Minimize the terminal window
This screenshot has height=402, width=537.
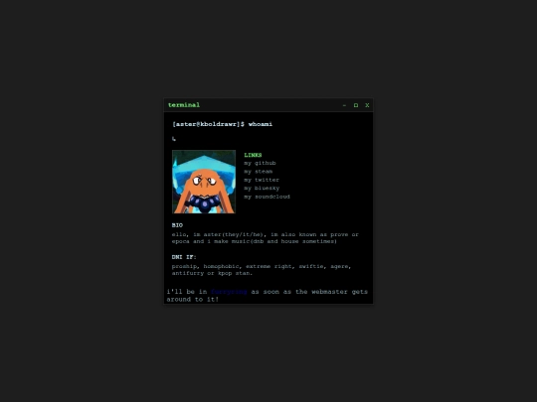pos(344,105)
